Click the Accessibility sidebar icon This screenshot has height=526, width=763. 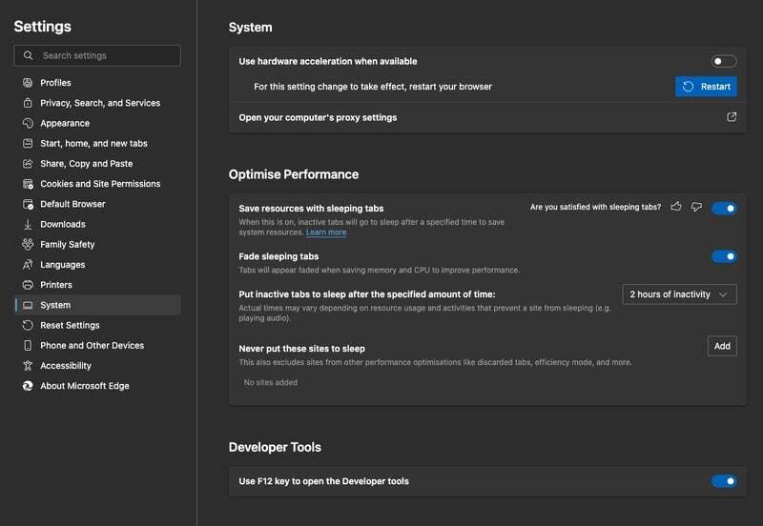pyautogui.click(x=28, y=366)
